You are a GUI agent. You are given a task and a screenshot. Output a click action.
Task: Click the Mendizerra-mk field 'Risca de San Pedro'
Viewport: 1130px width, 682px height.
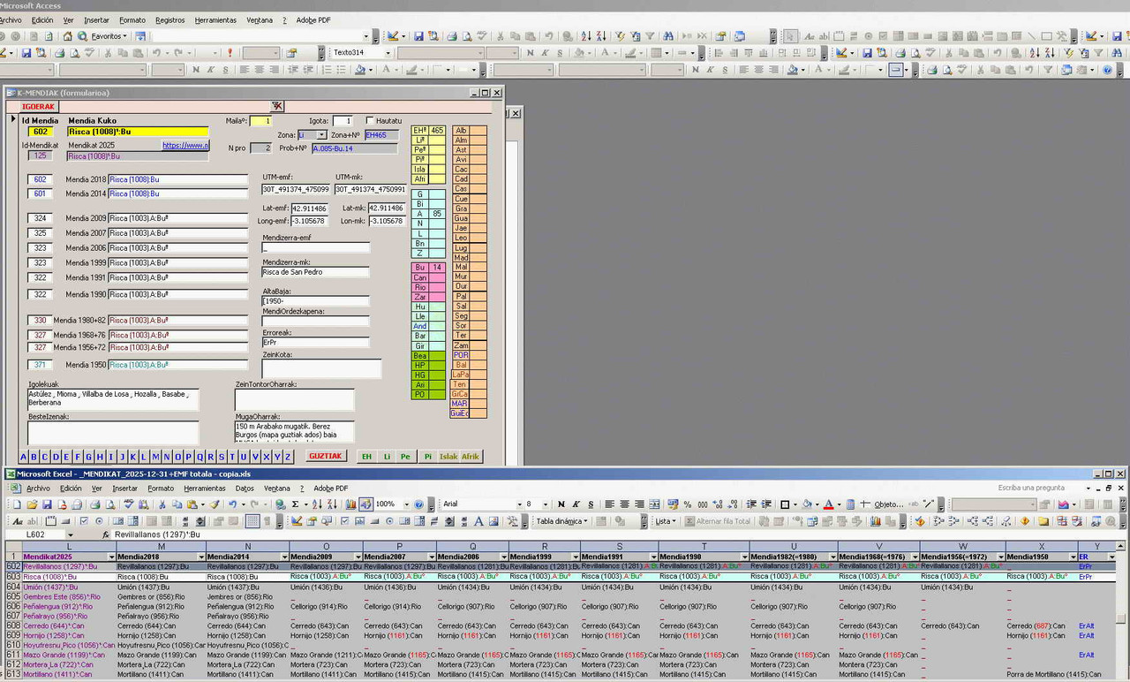coord(315,272)
